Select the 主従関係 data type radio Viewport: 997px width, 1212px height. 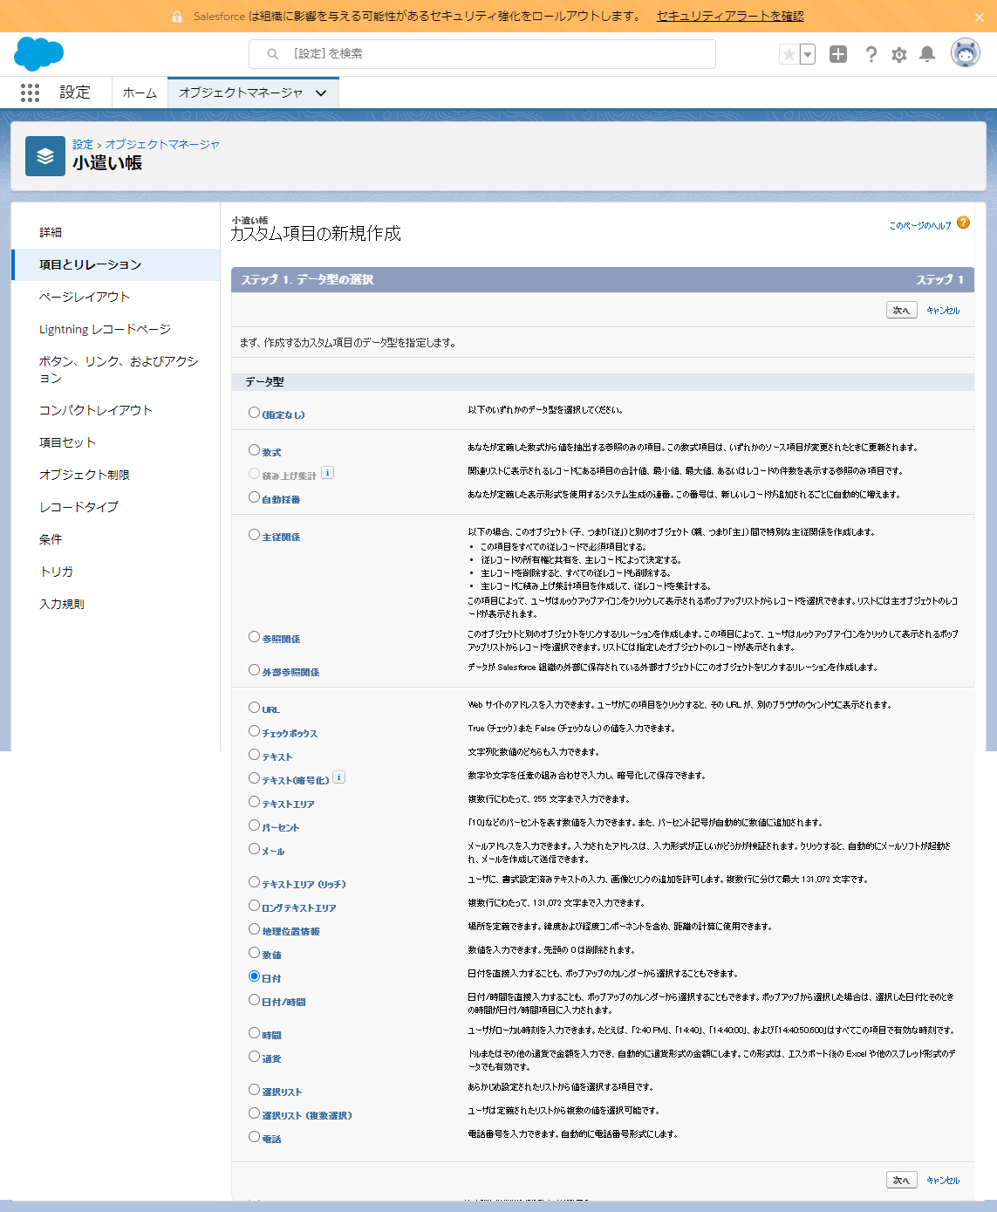254,535
